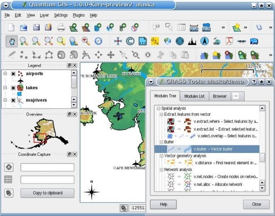Open the Plugins menu
275x216 pixels.
coord(79,15)
